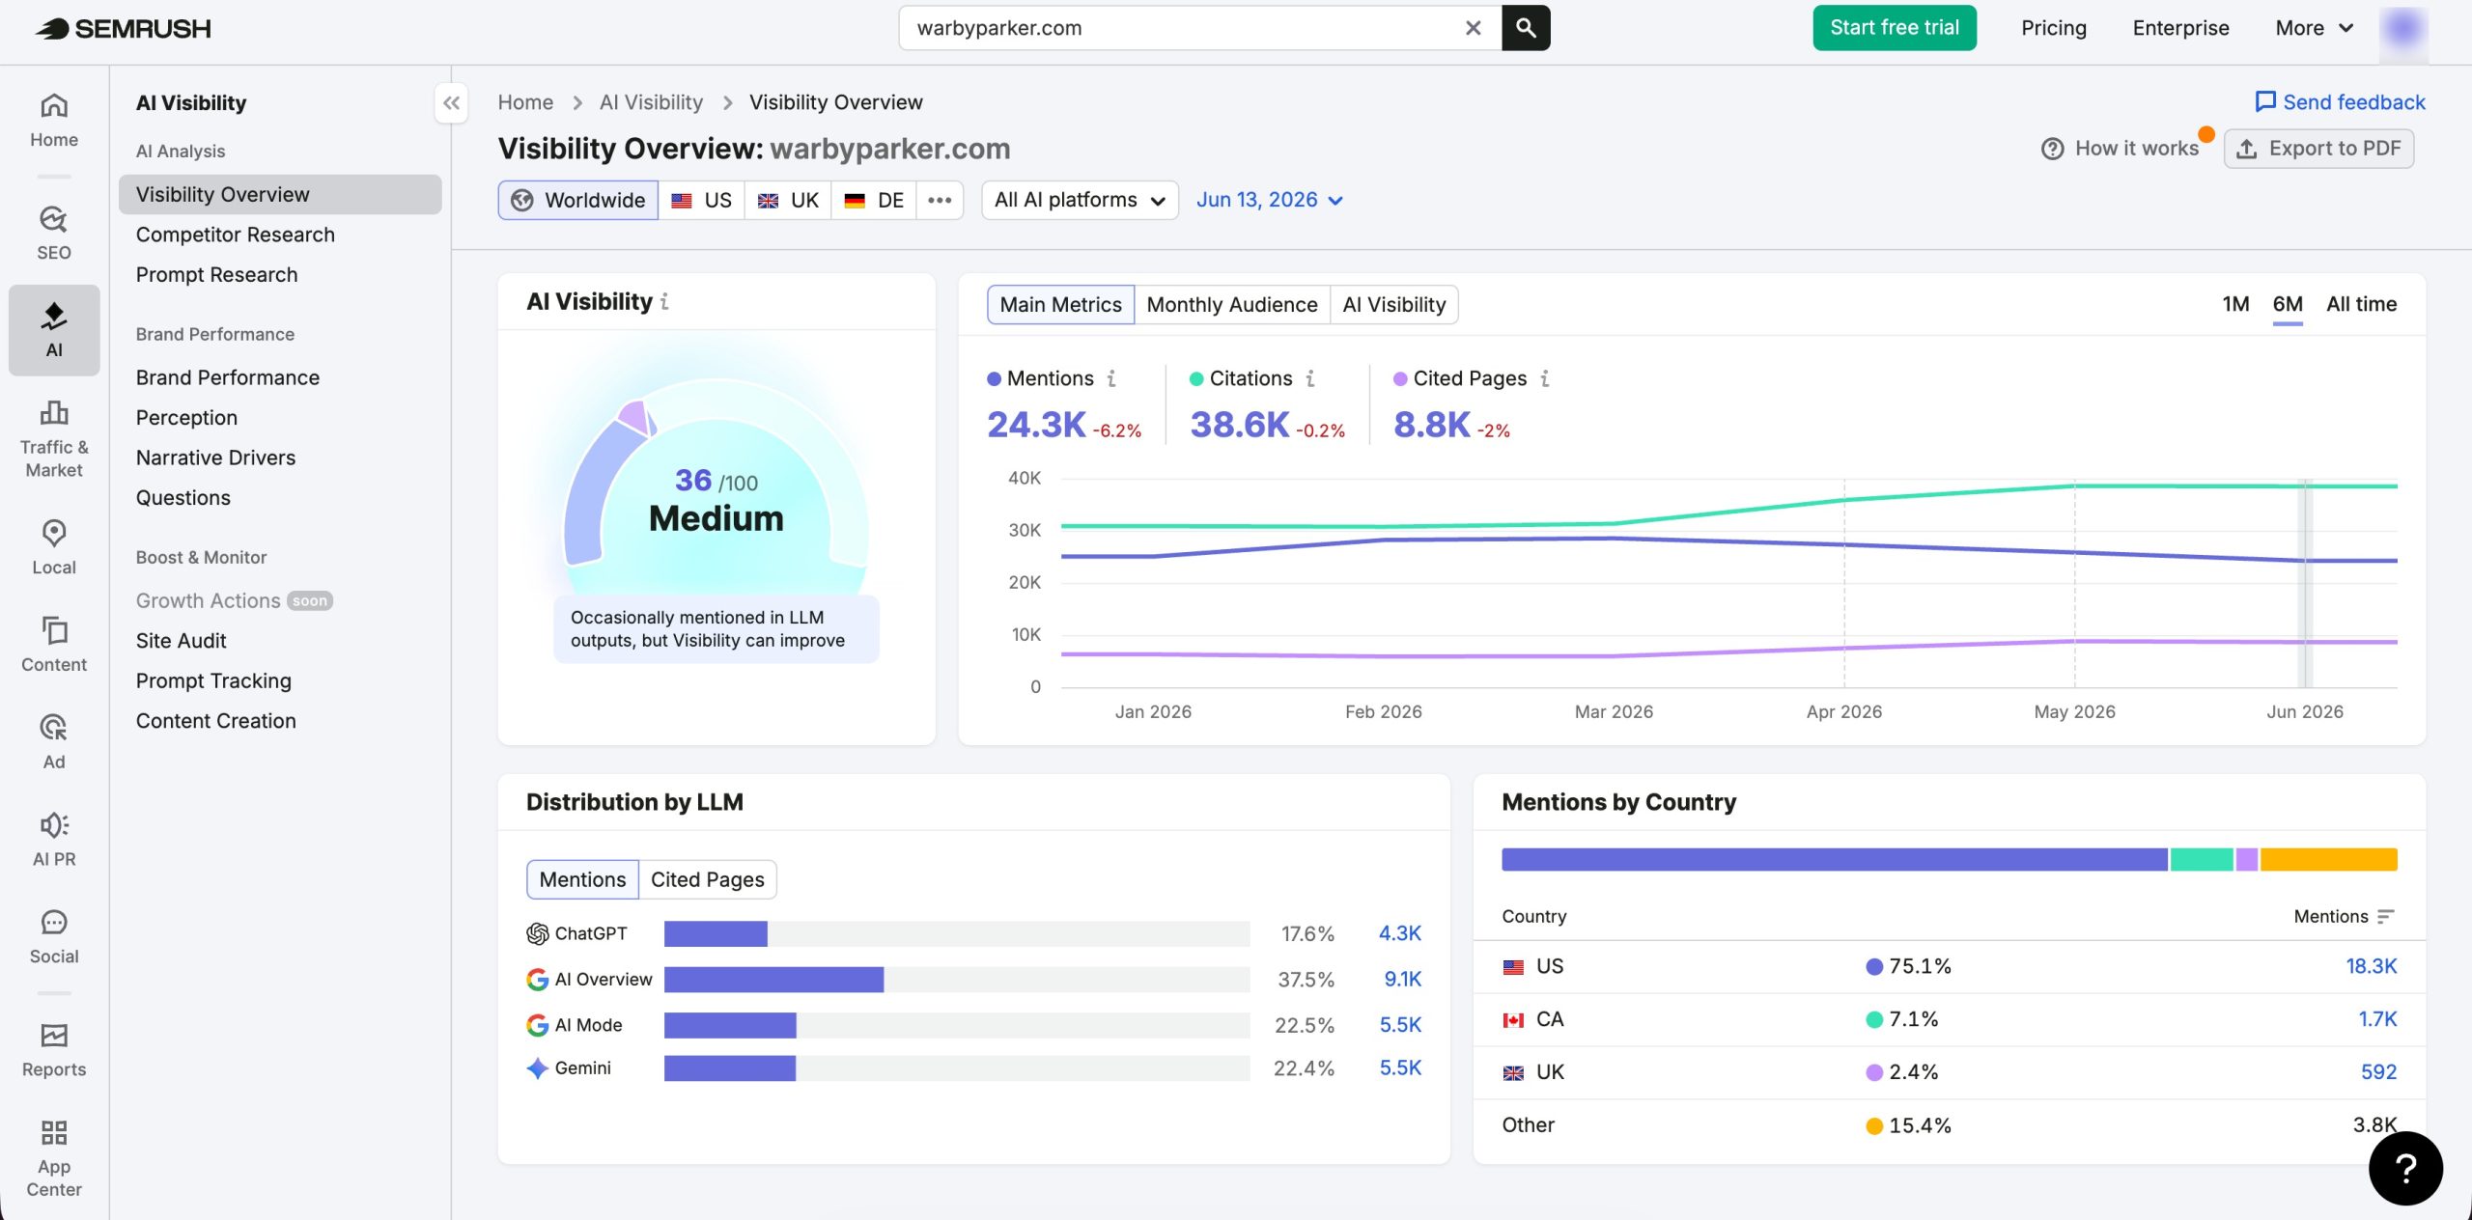The width and height of the screenshot is (2472, 1220).
Task: Click How it works
Action: [x=2120, y=149]
